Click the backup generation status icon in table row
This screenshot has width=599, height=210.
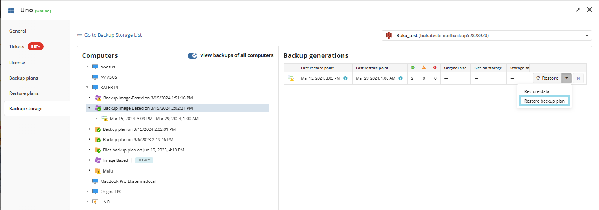[291, 78]
